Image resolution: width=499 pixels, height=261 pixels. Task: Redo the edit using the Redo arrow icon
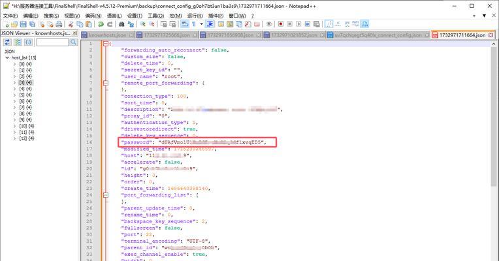[x=110, y=24]
